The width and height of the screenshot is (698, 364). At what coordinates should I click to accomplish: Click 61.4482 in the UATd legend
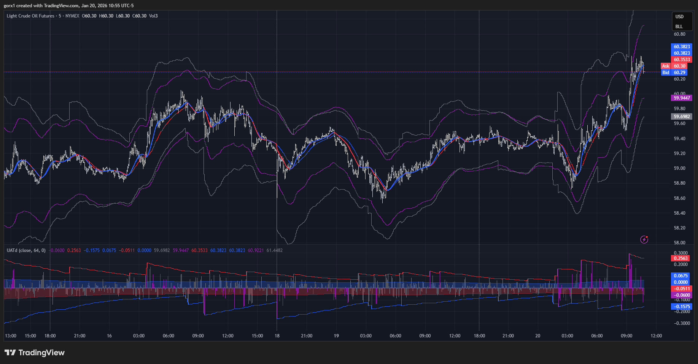[x=275, y=250]
